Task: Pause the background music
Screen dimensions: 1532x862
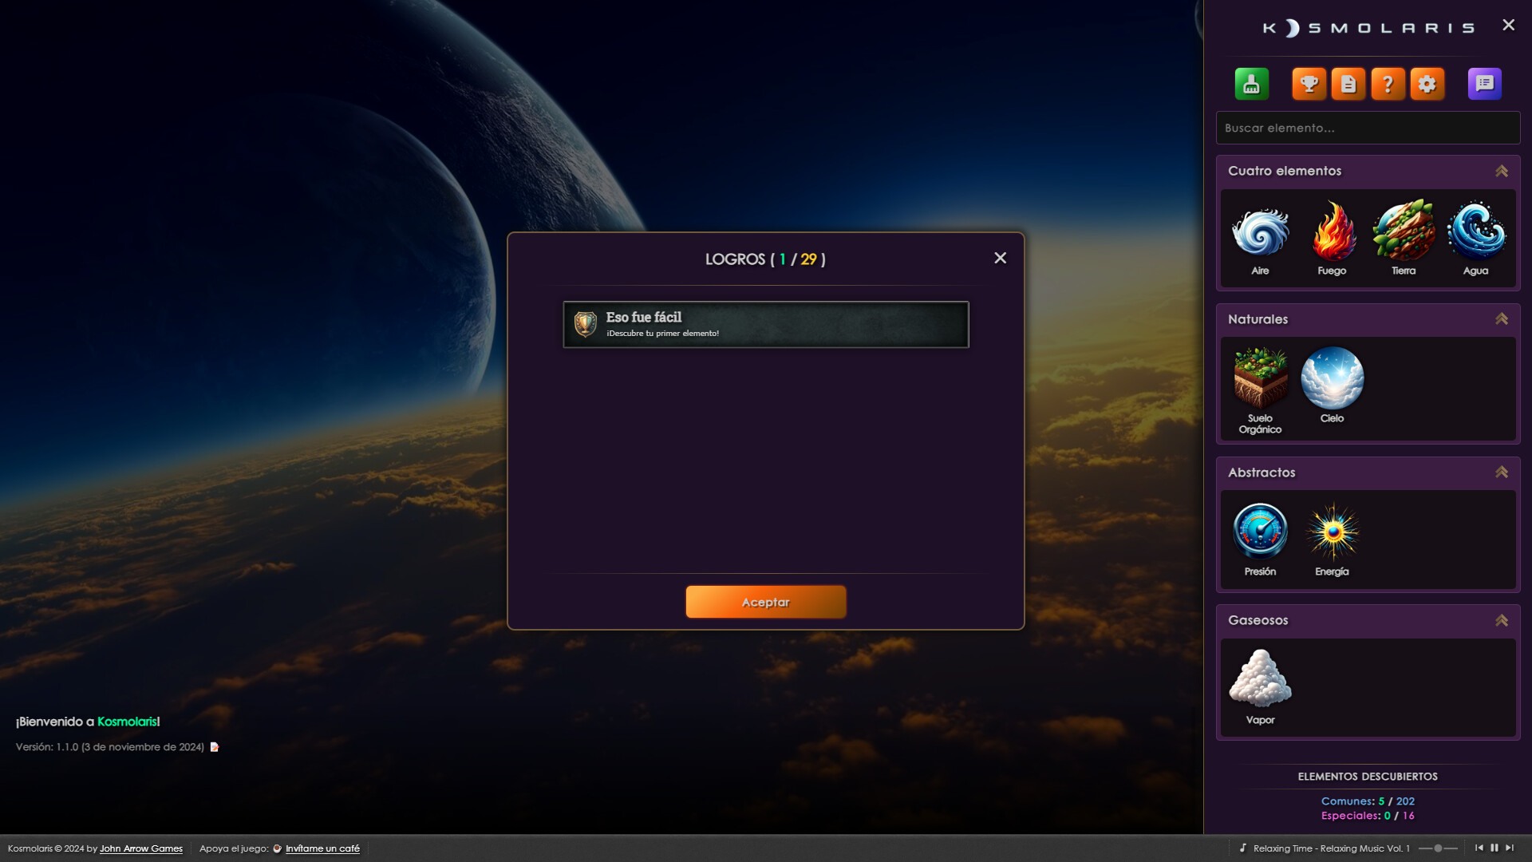Action: tap(1494, 848)
